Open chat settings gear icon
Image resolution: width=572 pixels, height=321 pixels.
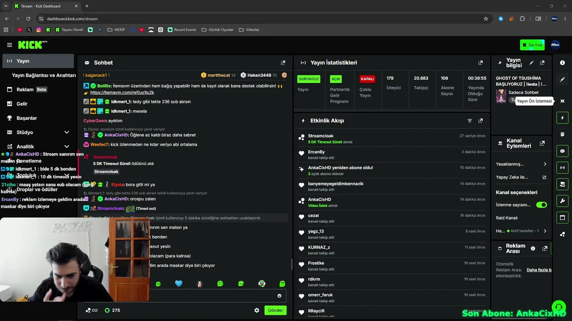[257, 310]
